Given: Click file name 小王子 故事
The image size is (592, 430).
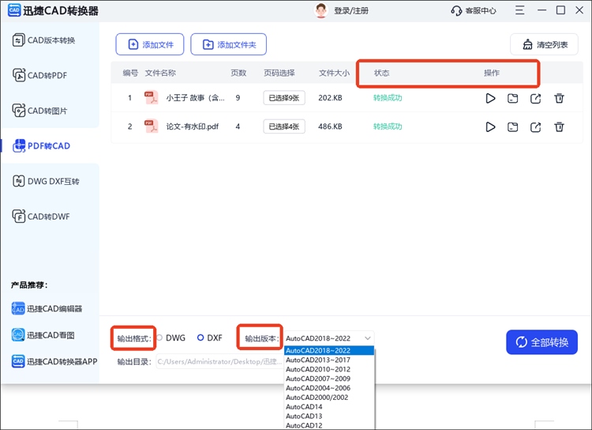Looking at the screenshot, I should tap(195, 97).
